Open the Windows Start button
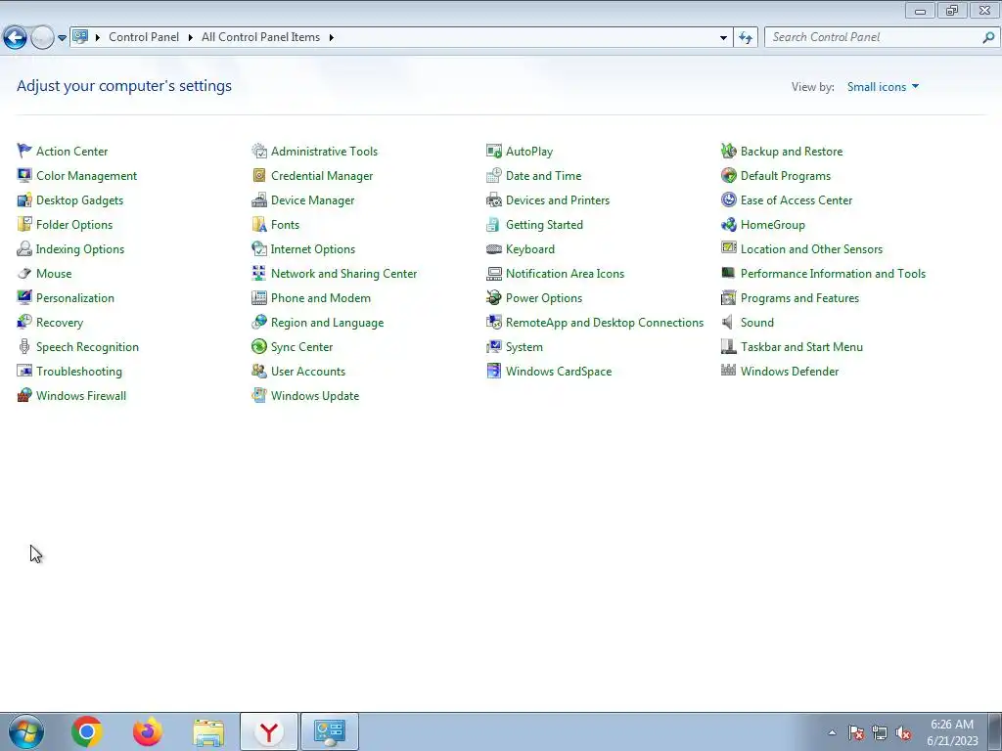Screen dimensions: 1002x751 tap(26, 731)
